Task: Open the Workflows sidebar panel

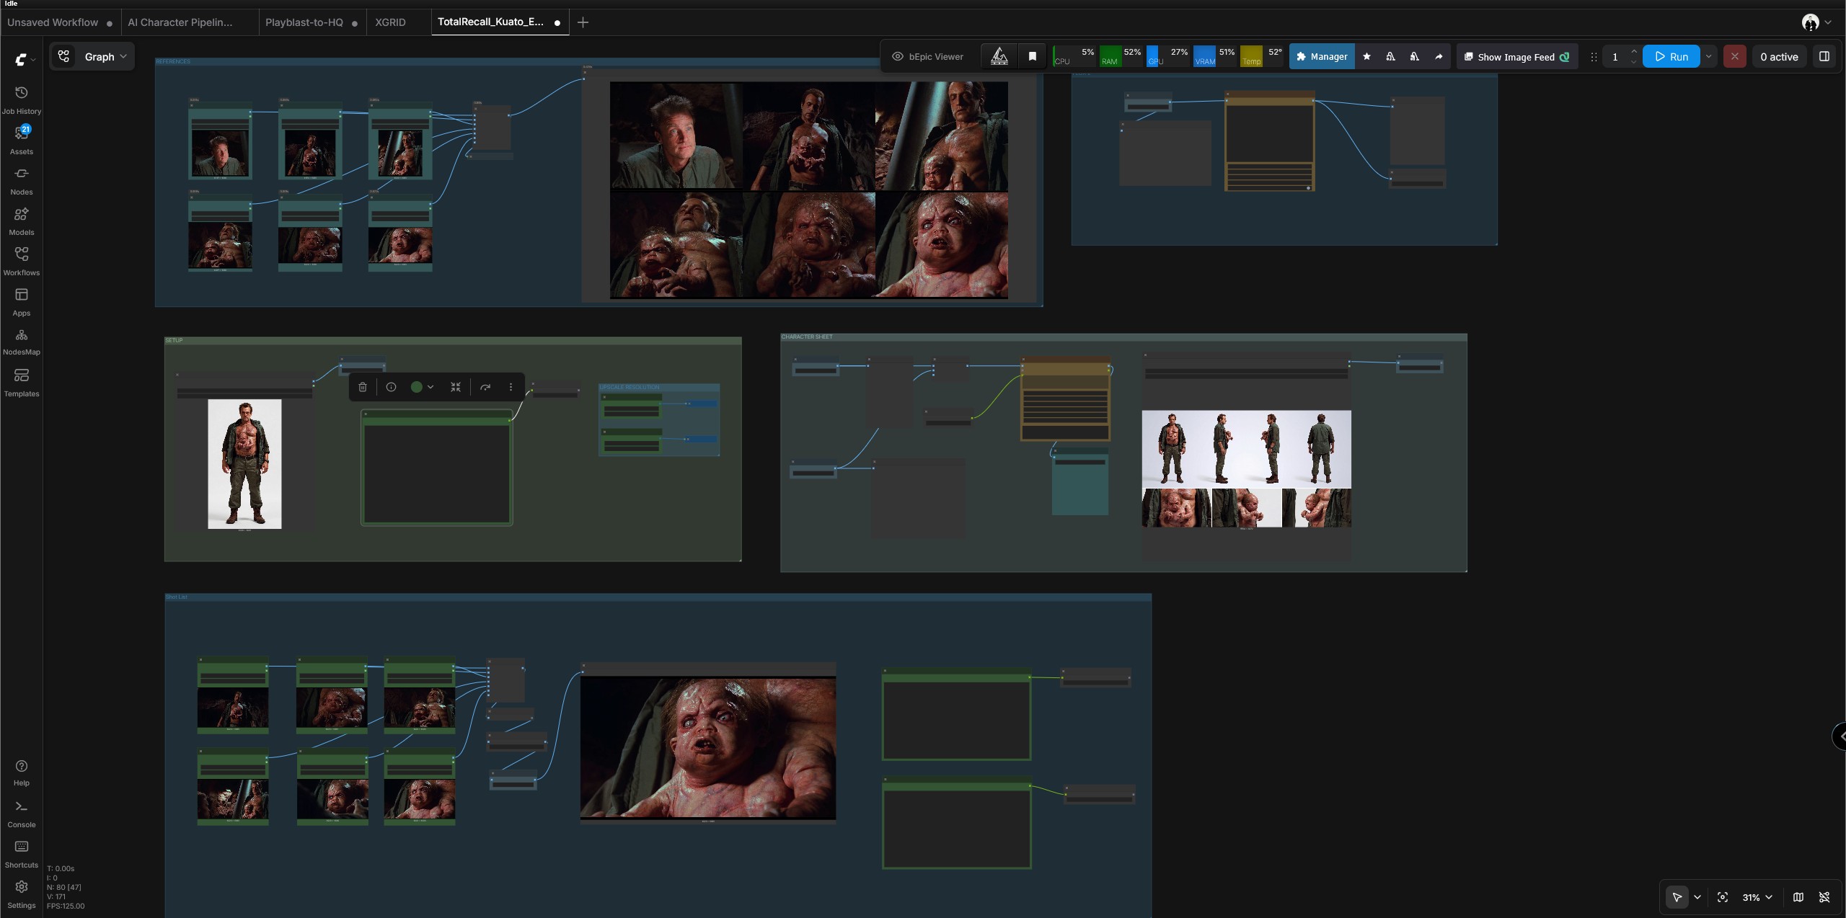Action: tap(22, 262)
